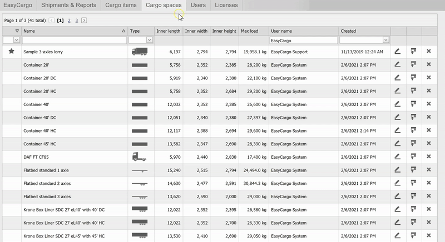Sort by Inner length column

click(x=169, y=31)
